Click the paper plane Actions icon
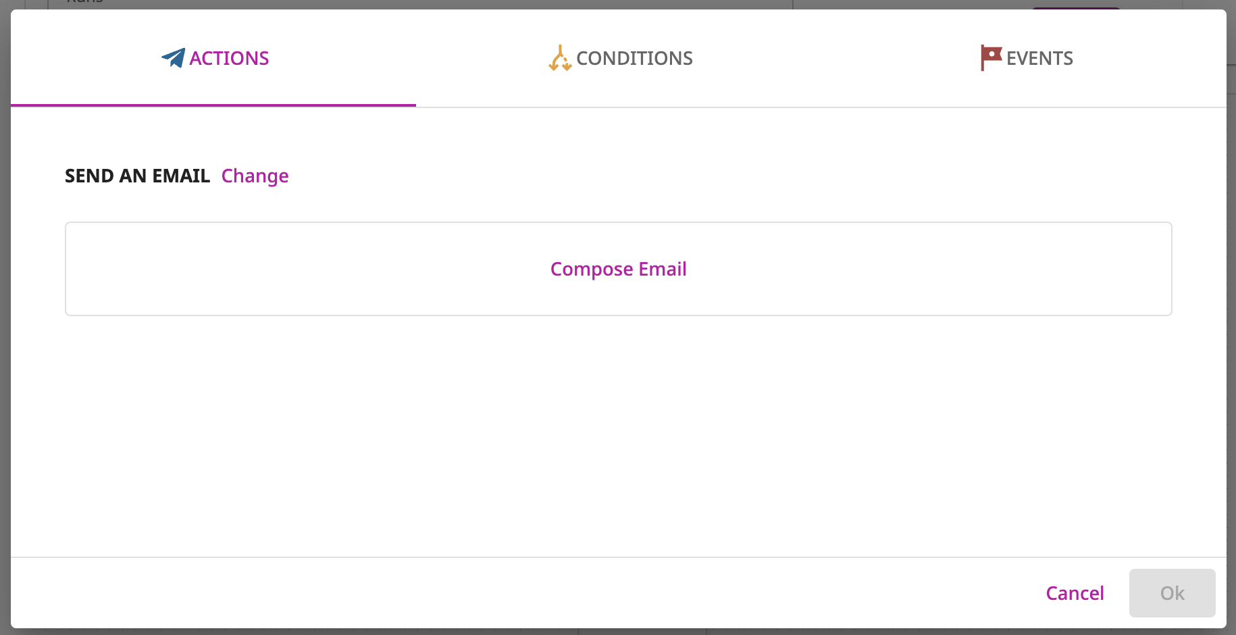 pyautogui.click(x=174, y=58)
